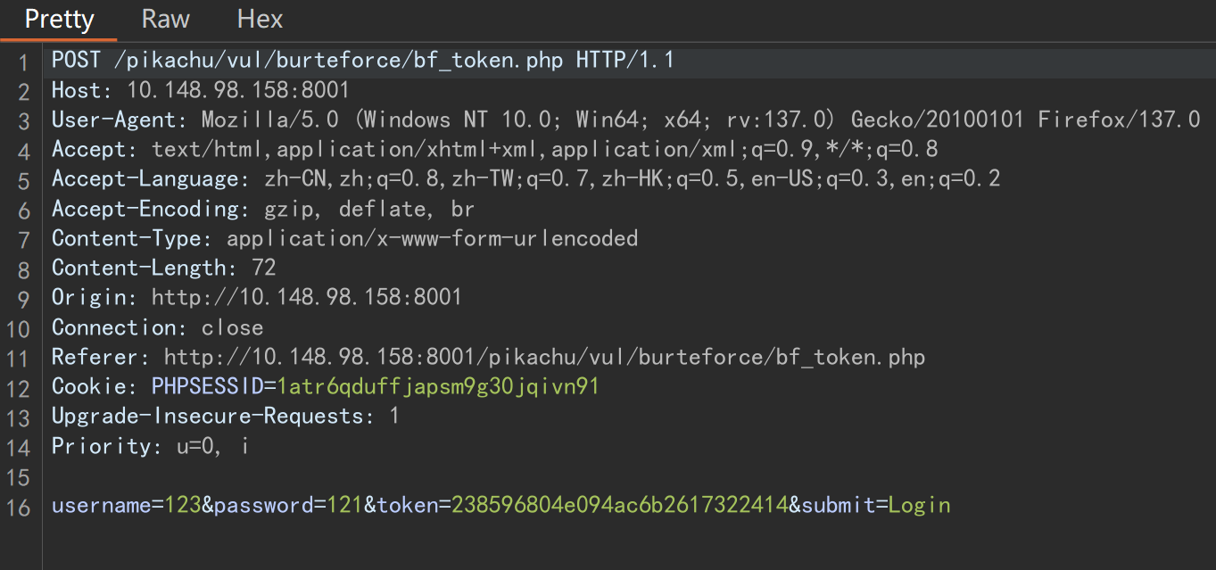The width and height of the screenshot is (1216, 570).
Task: Click the User-Agent header line
Action: (x=625, y=120)
